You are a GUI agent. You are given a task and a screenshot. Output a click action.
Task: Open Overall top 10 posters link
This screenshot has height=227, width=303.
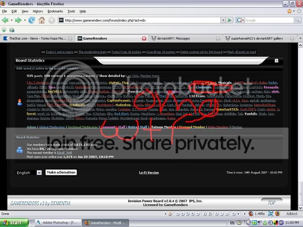coord(161,52)
